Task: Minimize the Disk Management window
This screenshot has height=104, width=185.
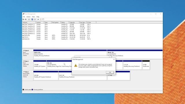Action: click(151, 14)
